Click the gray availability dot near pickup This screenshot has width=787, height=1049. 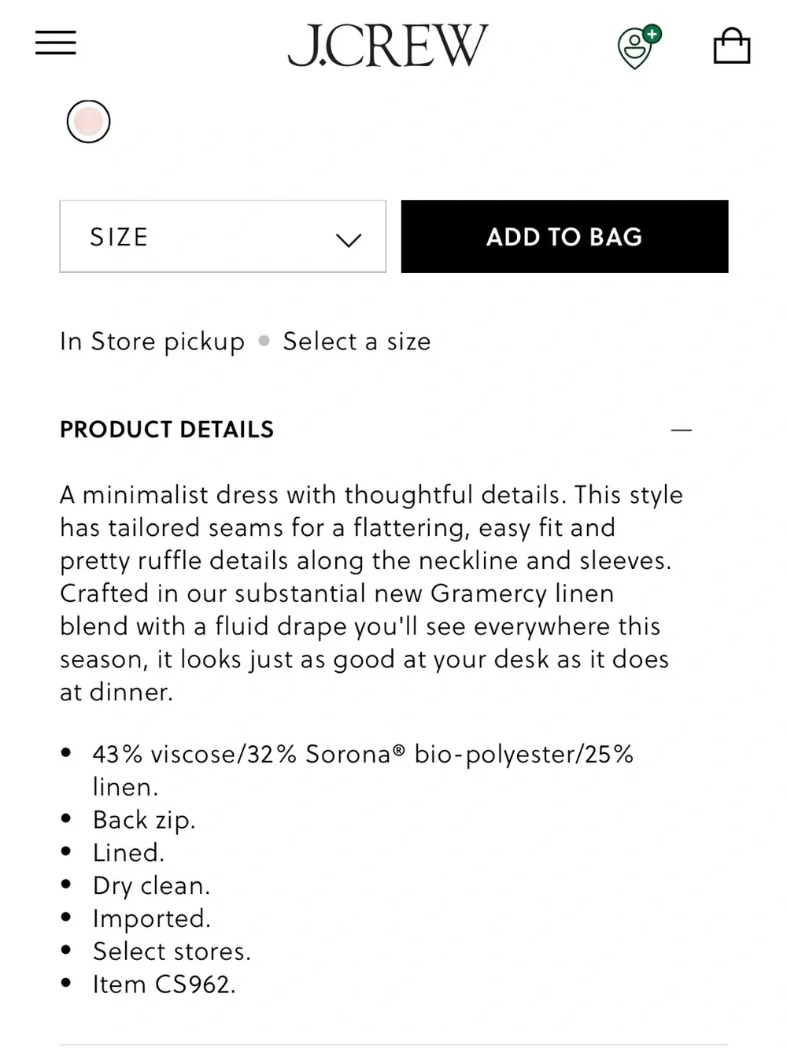pos(264,342)
